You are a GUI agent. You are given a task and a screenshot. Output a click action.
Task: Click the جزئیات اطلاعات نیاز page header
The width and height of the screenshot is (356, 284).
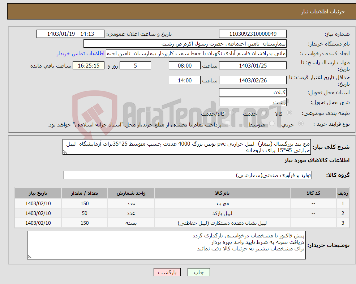coord(323,12)
